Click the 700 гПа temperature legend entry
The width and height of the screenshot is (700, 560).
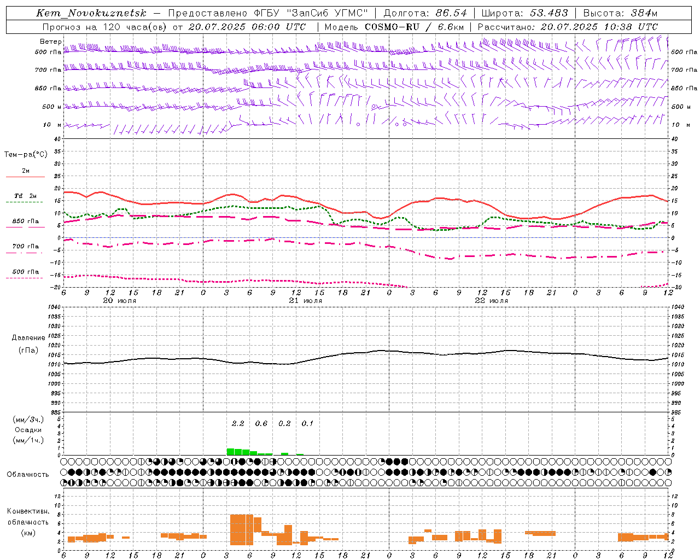(x=26, y=246)
